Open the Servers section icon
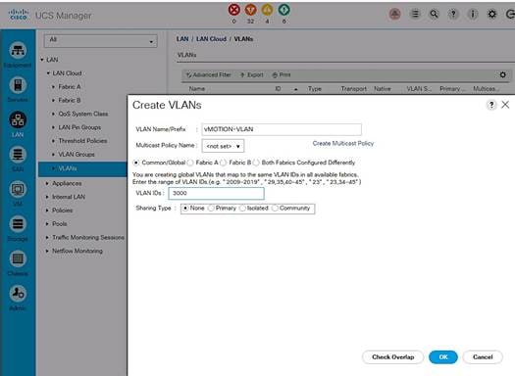This screenshot has height=376, width=515. click(x=18, y=85)
